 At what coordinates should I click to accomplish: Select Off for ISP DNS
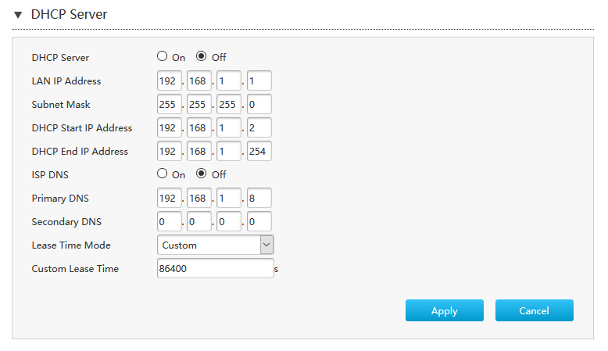(202, 174)
